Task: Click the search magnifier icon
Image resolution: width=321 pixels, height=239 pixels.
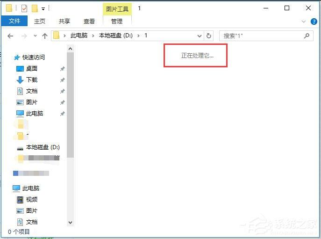Action: tap(307, 36)
